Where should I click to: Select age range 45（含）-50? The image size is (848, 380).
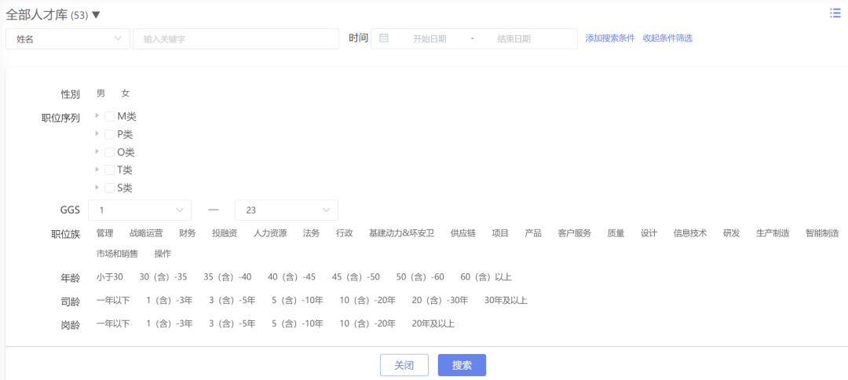[356, 277]
